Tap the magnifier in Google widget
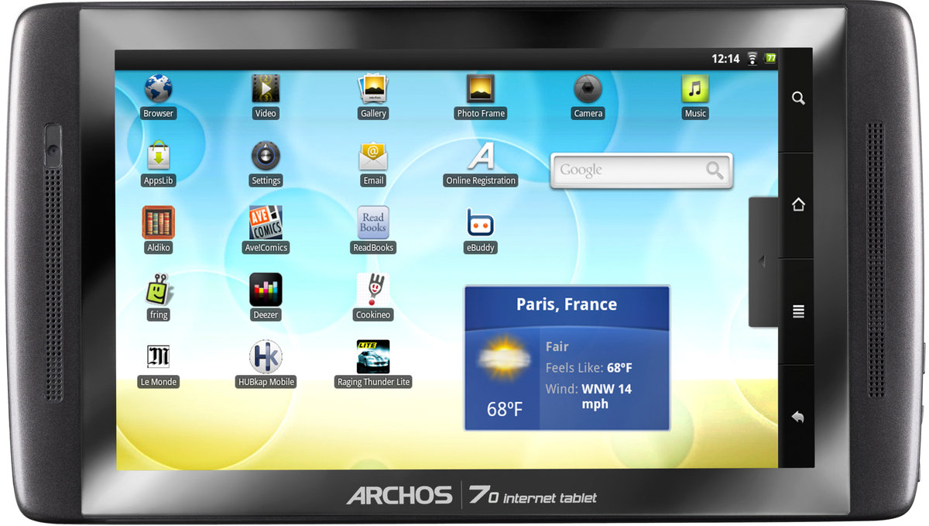This screenshot has height=526, width=929. pos(714,170)
